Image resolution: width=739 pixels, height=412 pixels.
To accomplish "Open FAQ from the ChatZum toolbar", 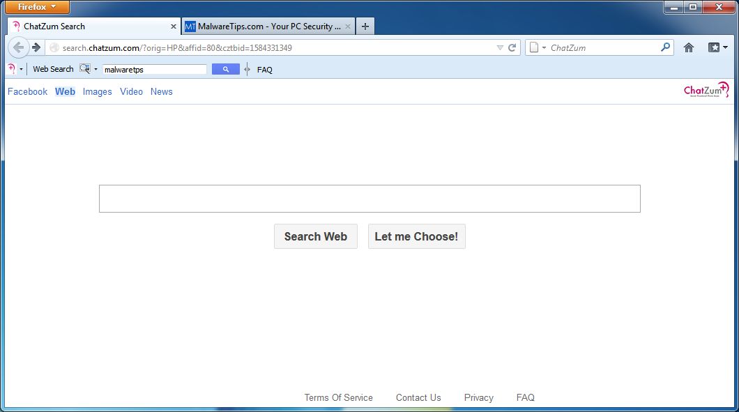I will [x=265, y=70].
